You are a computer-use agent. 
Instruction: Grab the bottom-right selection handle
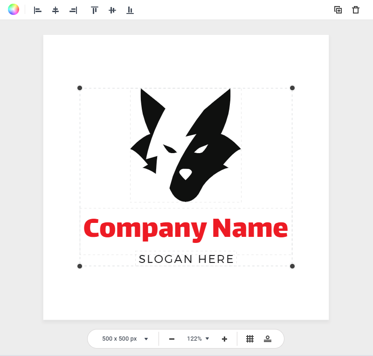[x=292, y=266]
